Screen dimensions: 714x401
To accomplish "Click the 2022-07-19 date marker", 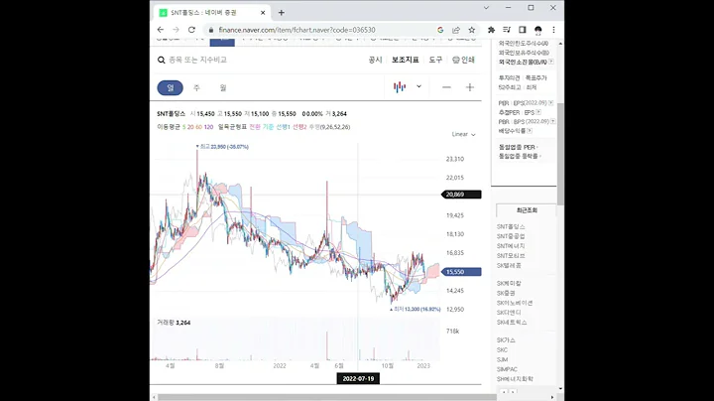I will click(x=358, y=379).
